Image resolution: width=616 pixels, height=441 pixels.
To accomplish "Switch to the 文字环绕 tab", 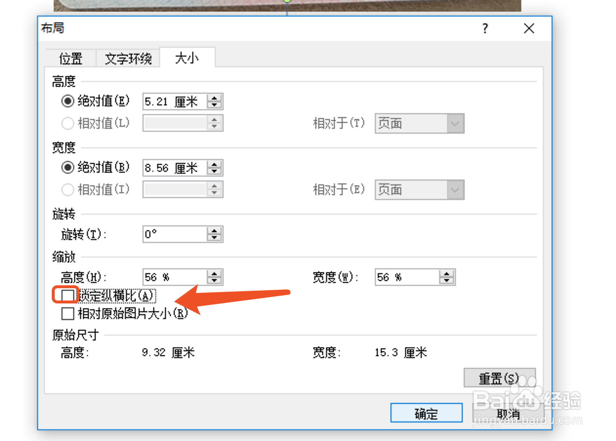I will click(128, 58).
